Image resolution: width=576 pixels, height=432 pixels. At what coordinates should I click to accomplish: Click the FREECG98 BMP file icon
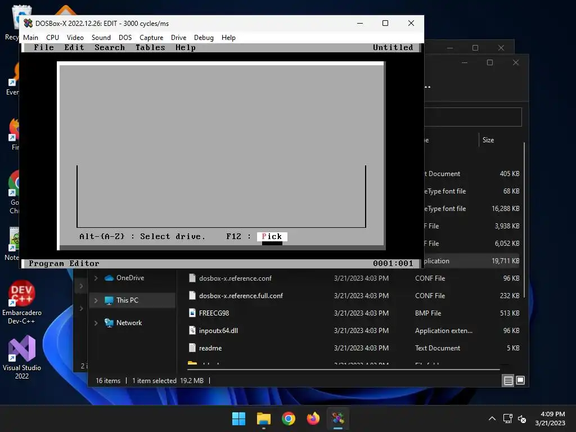click(192, 313)
